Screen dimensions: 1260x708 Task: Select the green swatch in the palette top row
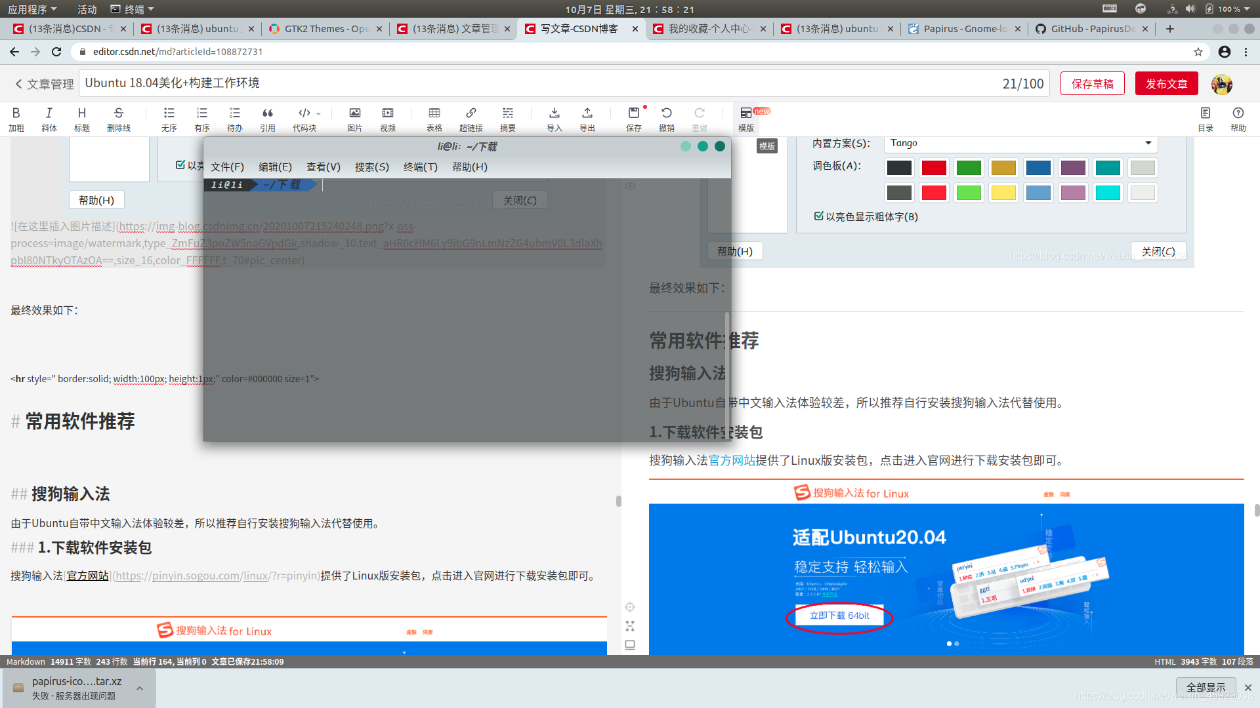[x=969, y=168]
